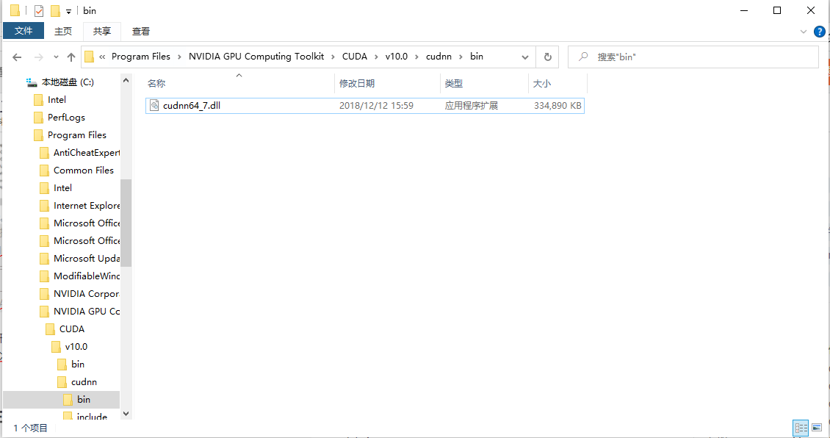The width and height of the screenshot is (830, 438).
Task: Click Program Files in address bar
Action: pyautogui.click(x=141, y=56)
